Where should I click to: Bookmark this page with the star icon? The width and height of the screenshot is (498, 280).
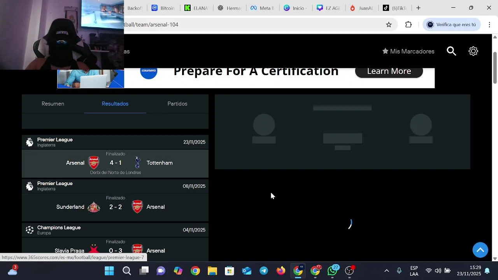point(389,24)
